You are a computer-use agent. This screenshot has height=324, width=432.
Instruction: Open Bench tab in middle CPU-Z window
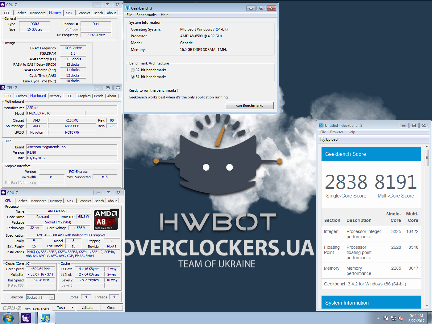(x=99, y=96)
